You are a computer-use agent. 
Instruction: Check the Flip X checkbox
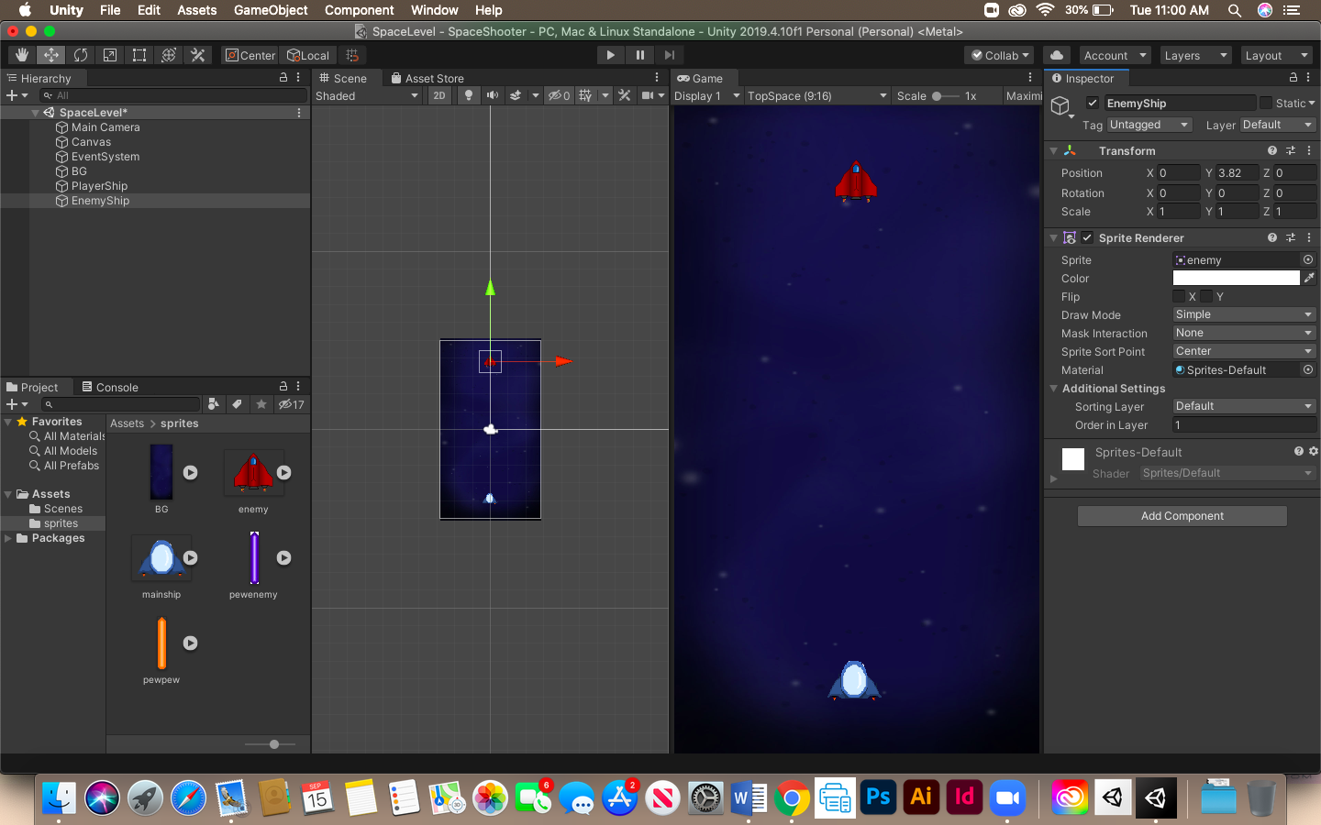coord(1179,296)
